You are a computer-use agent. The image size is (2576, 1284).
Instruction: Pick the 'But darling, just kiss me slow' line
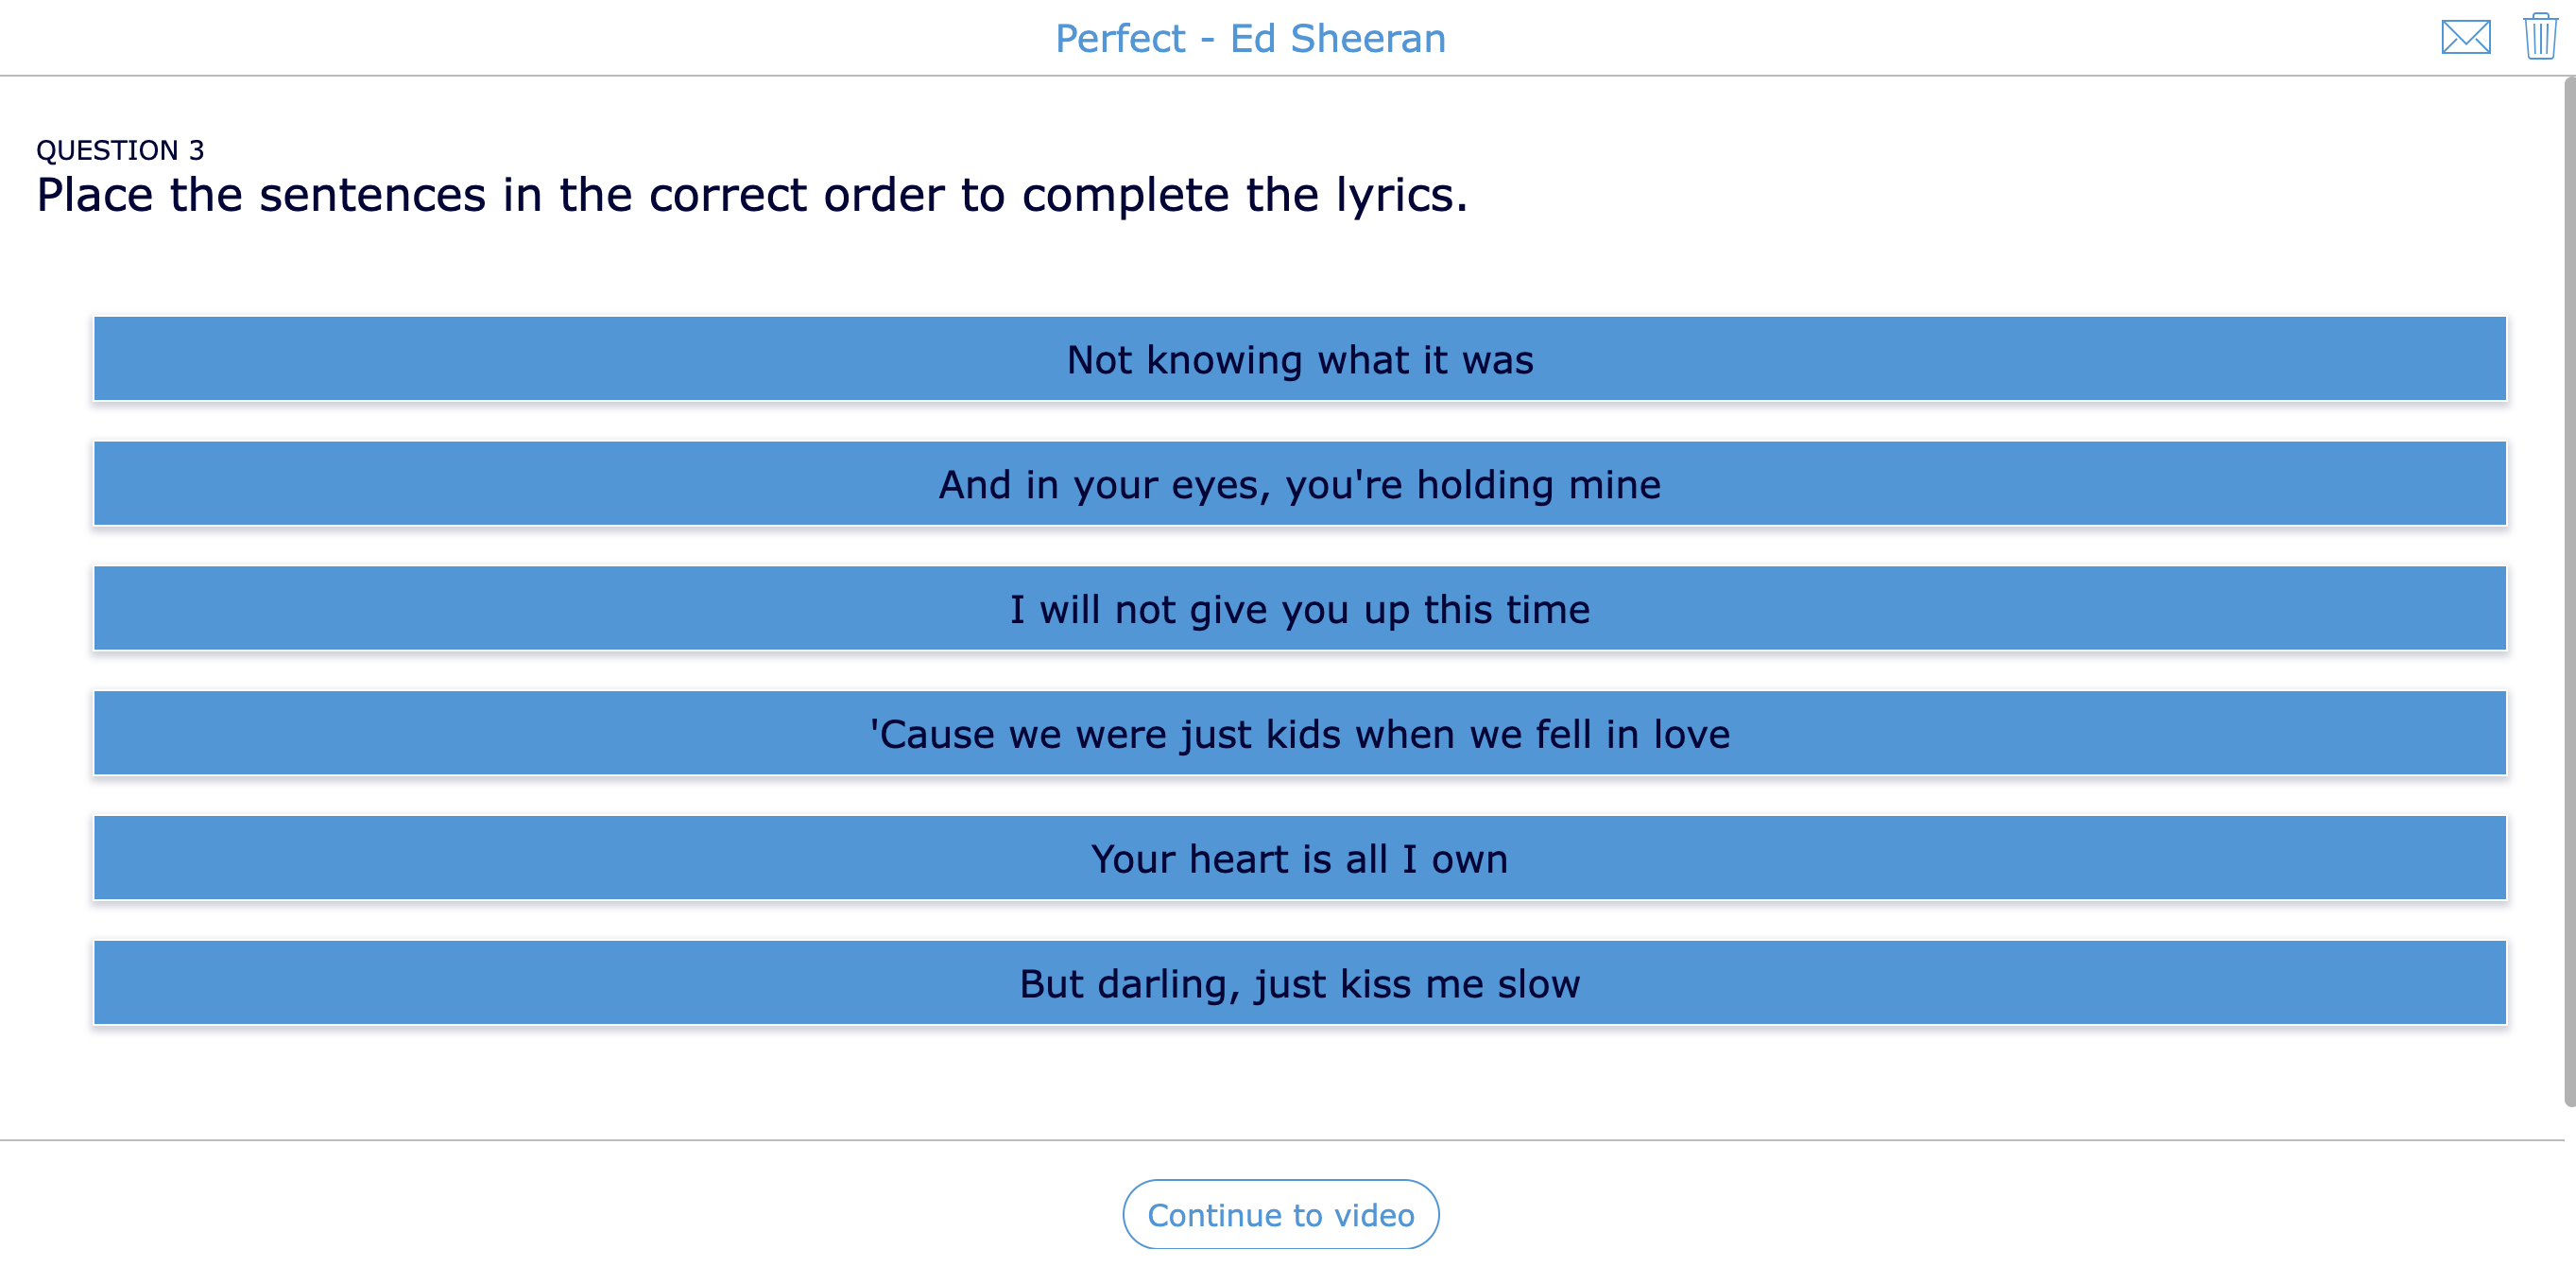pyautogui.click(x=1300, y=982)
